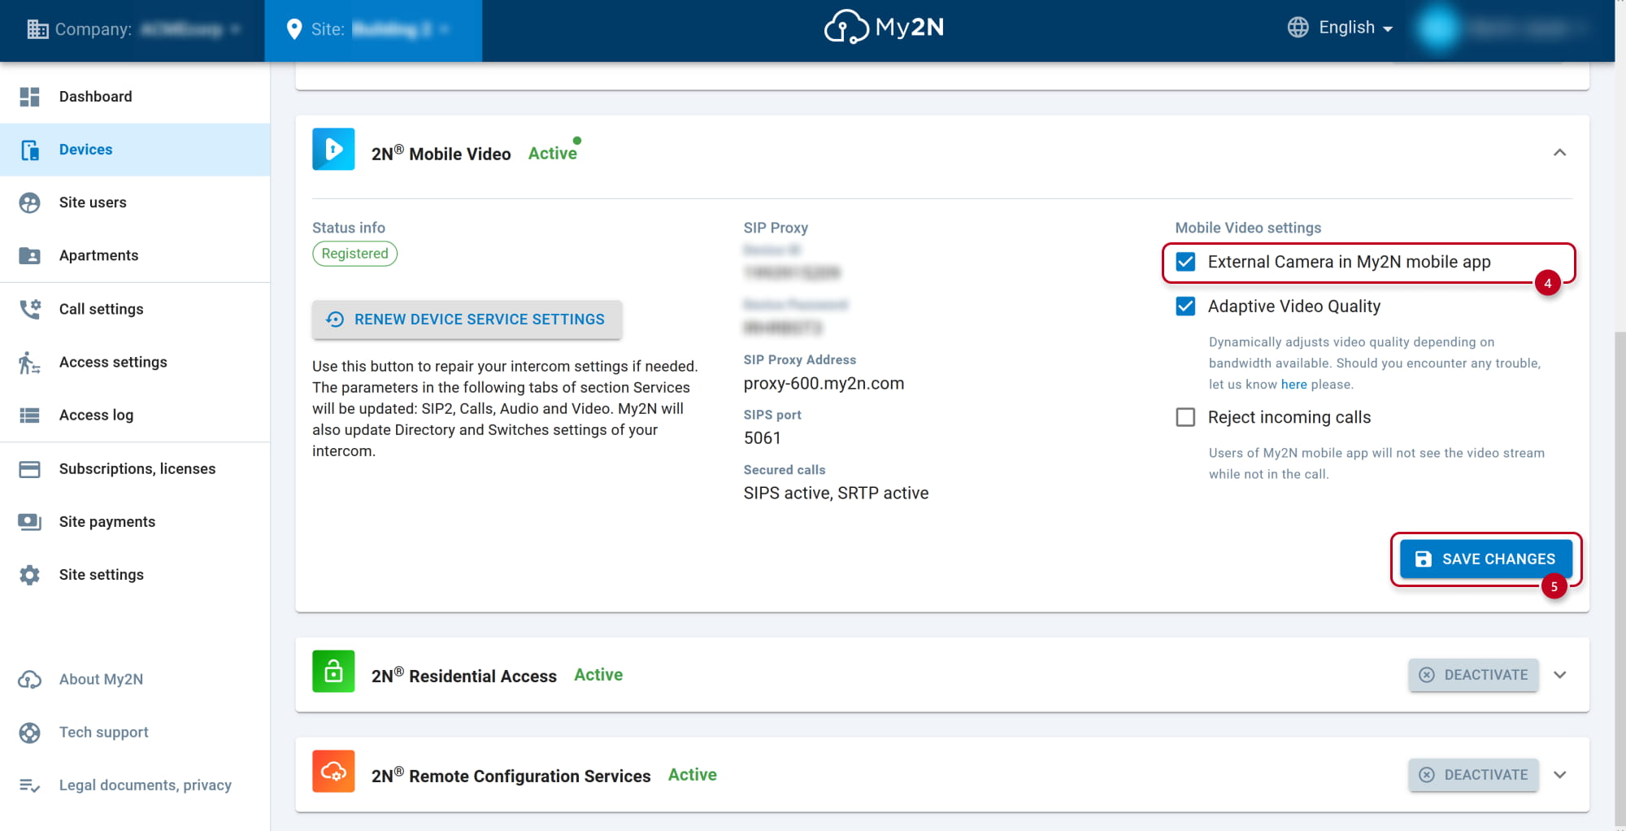The height and width of the screenshot is (831, 1626).
Task: Click the SIPS port value 5061
Action: pos(762,438)
